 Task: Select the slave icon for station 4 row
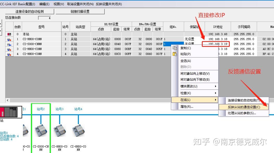click(x=9, y=54)
